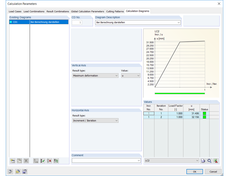Switch to the Load Combinations tab
Image resolution: width=229 pixels, height=176 pixels.
(x=34, y=11)
